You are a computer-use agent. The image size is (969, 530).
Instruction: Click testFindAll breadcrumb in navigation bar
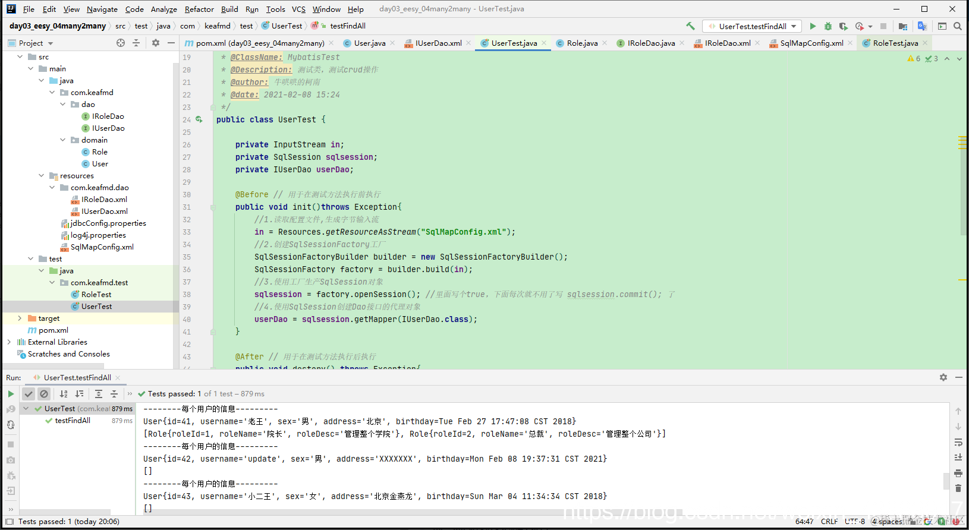(348, 26)
